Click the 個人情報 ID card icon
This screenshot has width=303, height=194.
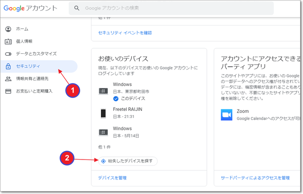click(x=8, y=41)
